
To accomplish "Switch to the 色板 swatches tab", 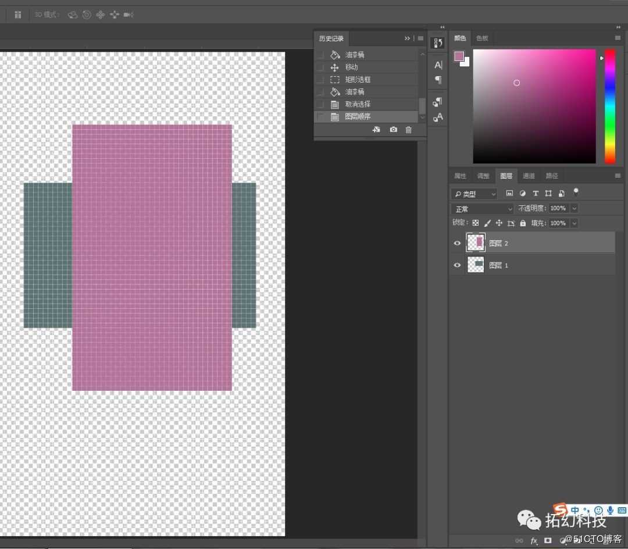I will pyautogui.click(x=482, y=38).
